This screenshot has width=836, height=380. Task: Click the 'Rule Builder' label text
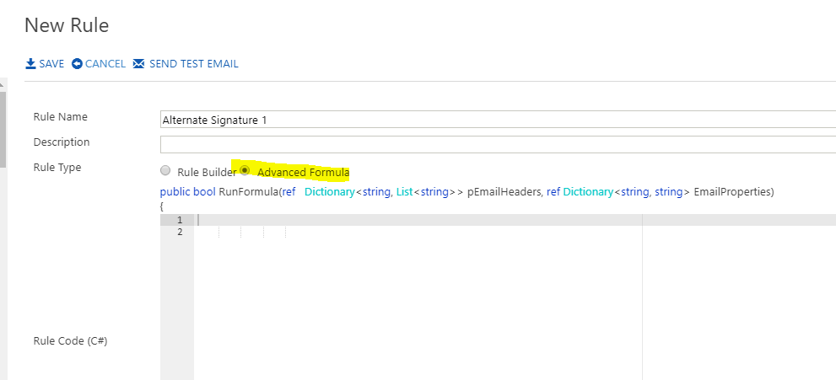click(x=207, y=173)
